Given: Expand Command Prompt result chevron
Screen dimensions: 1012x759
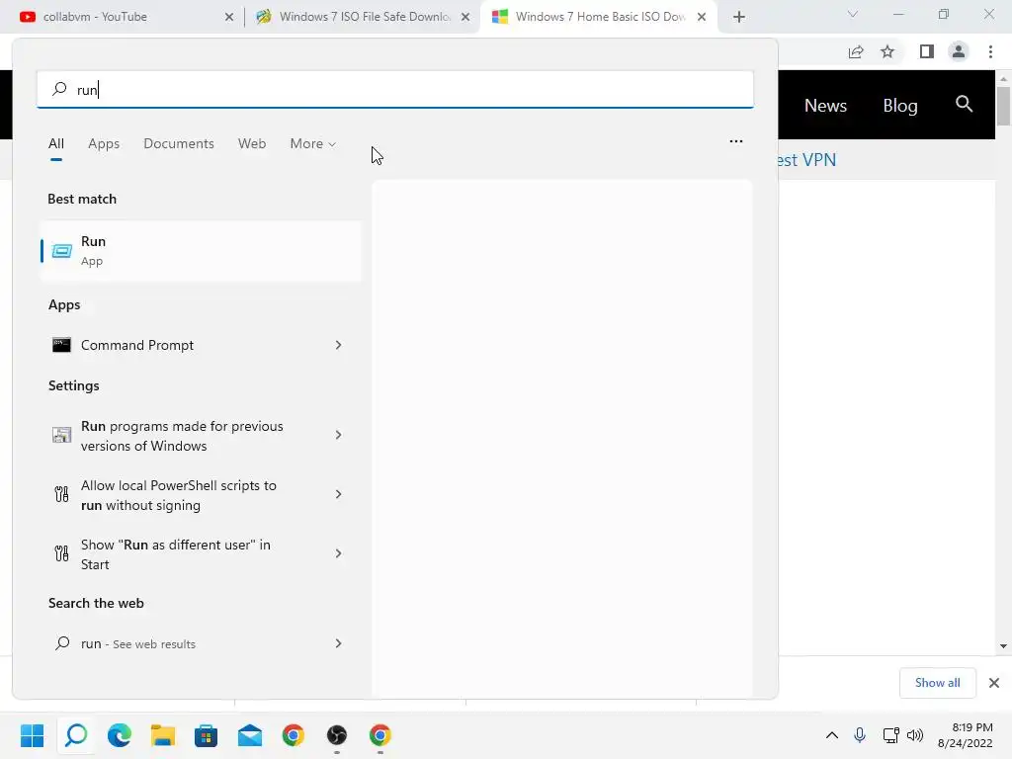Looking at the screenshot, I should point(338,345).
